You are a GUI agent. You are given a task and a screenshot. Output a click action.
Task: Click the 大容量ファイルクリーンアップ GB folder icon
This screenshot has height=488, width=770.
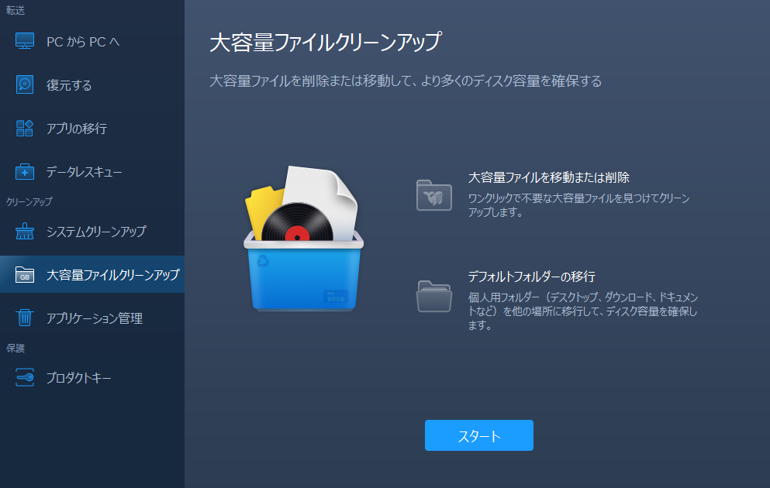click(x=25, y=275)
